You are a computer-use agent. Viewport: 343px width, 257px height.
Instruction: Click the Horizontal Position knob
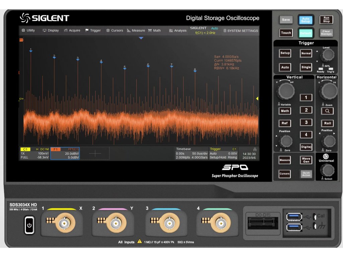[329, 141]
